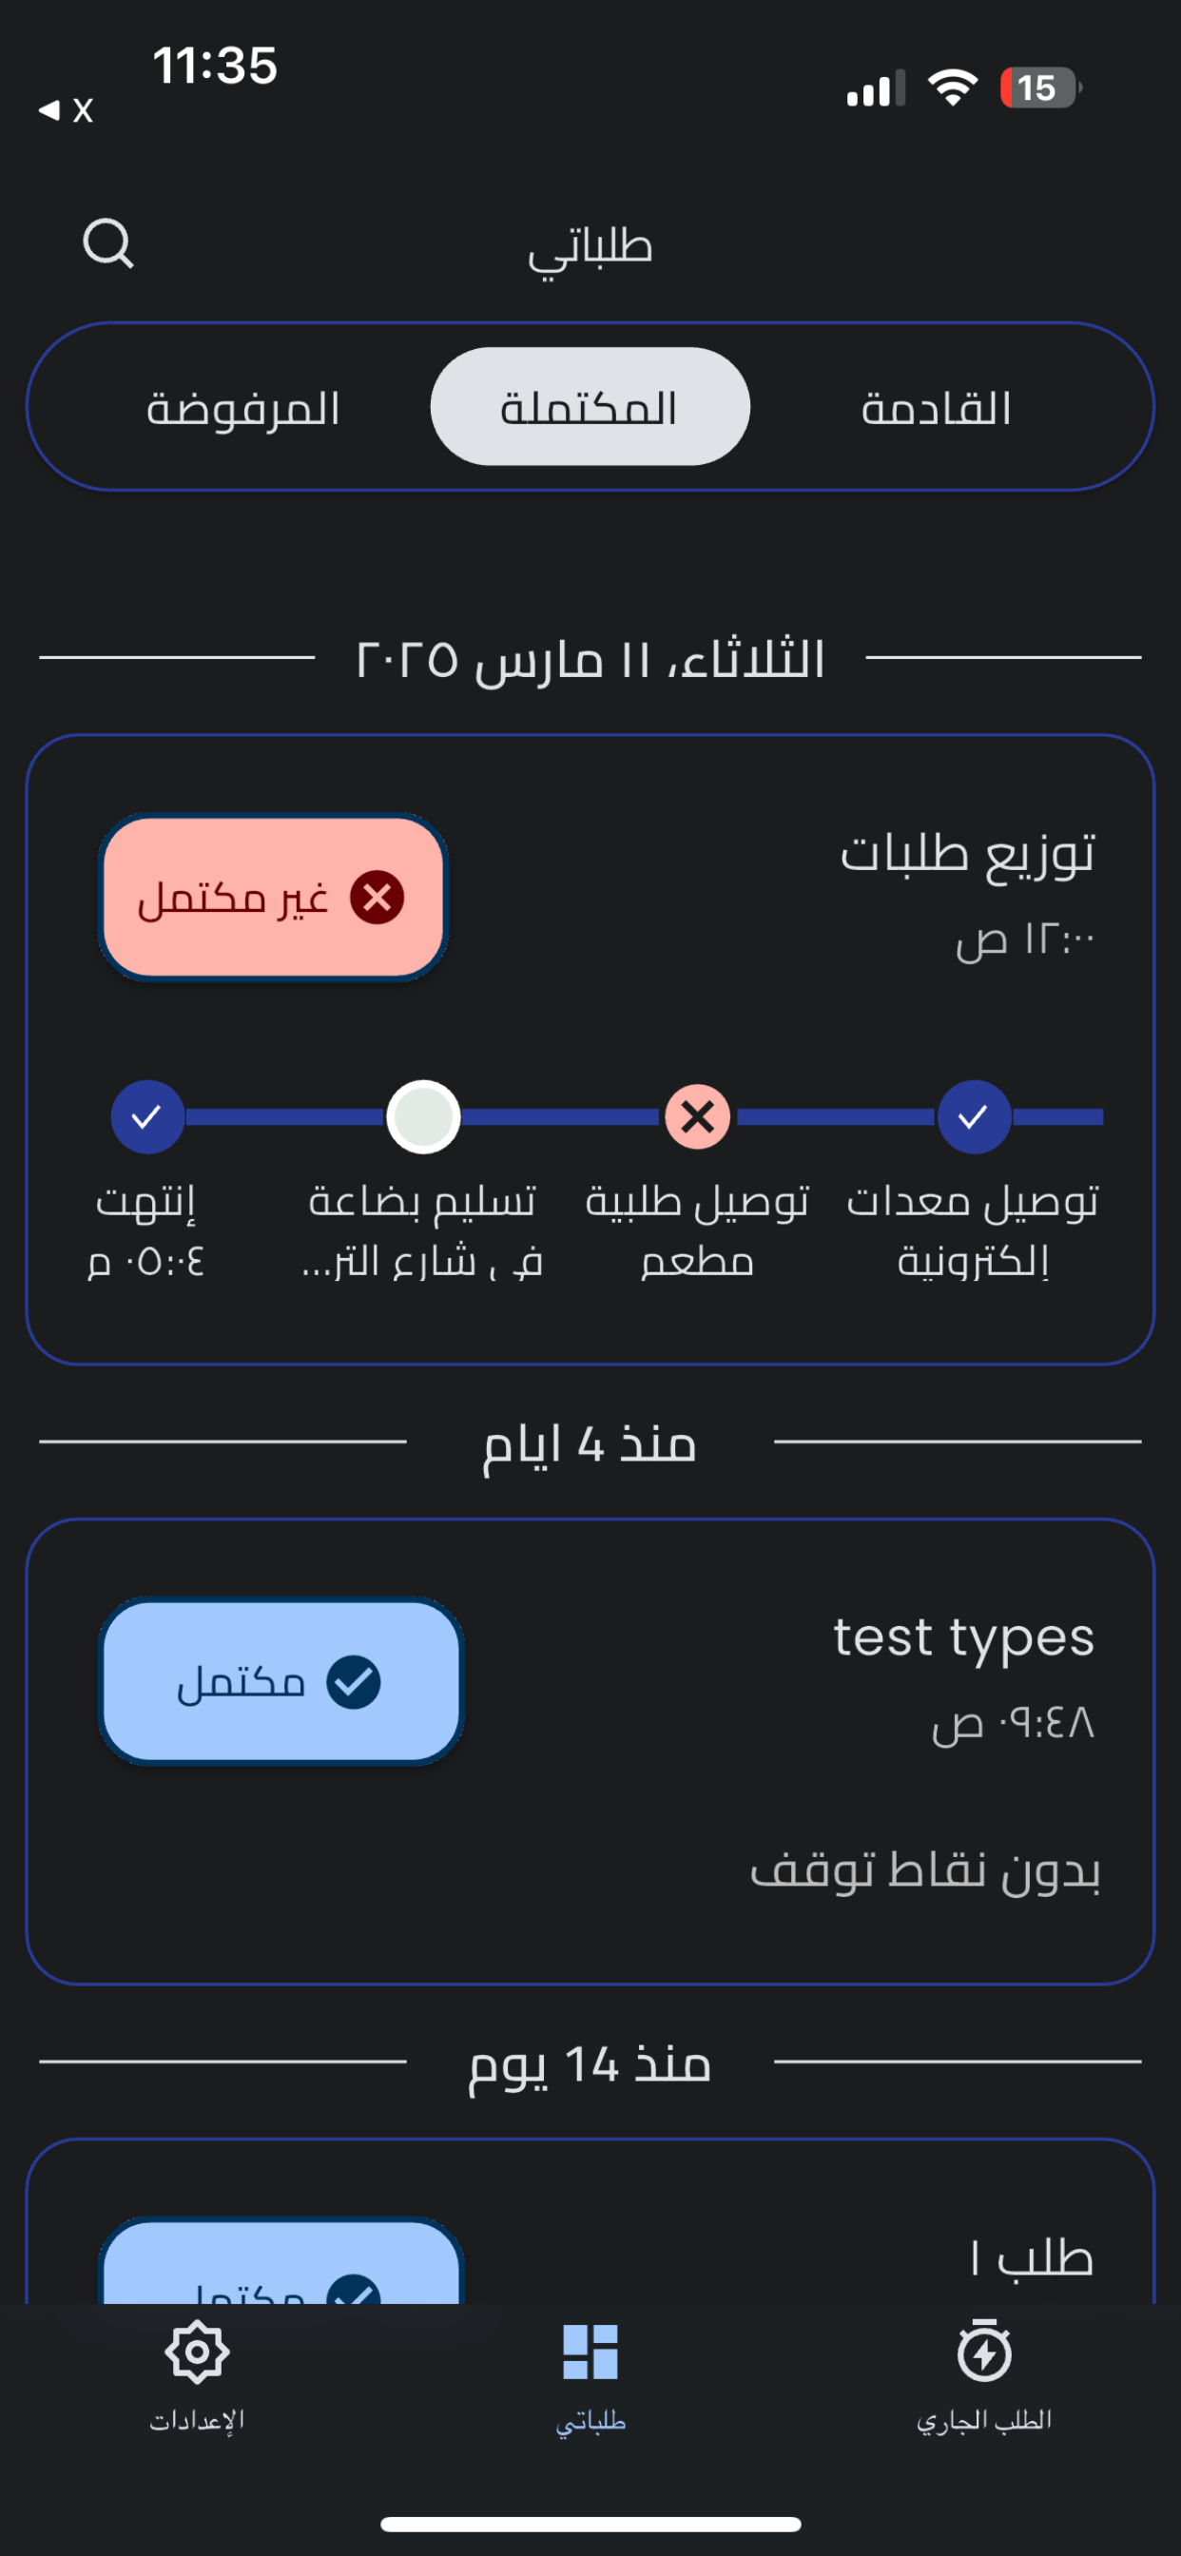Open the test types order title
Screen dimensions: 1181x2556
pos(963,1637)
